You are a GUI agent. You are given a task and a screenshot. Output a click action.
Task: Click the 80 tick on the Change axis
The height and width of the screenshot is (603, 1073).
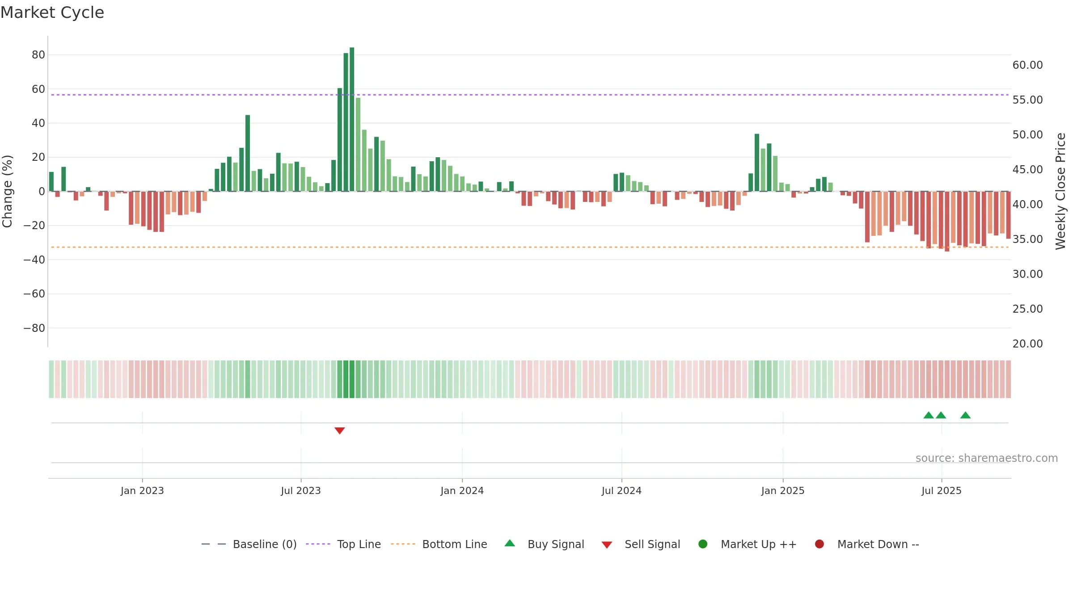38,55
